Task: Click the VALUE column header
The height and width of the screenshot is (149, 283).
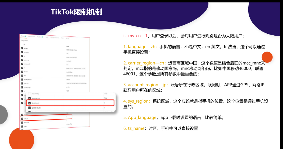Action: (x=68, y=46)
